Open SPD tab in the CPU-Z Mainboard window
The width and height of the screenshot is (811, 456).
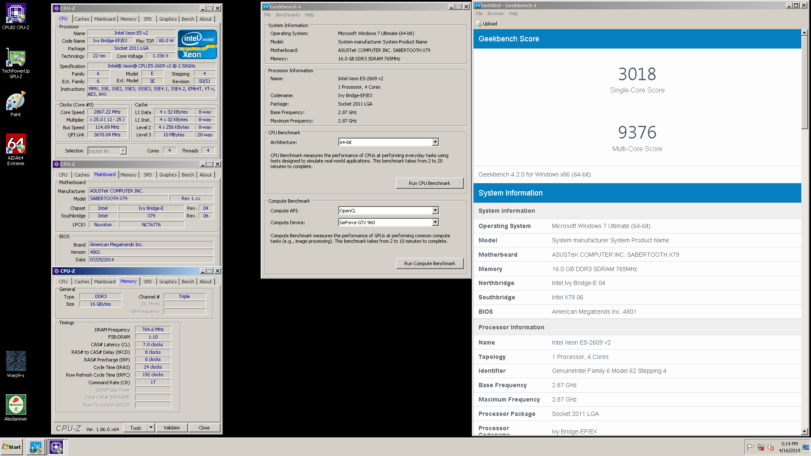[x=147, y=175]
